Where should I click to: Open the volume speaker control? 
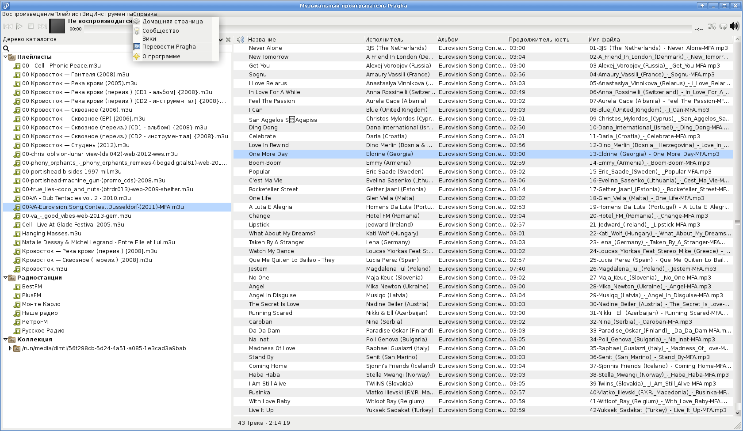(x=734, y=26)
